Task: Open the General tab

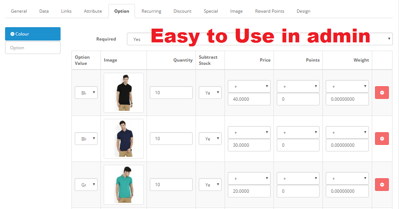Action: tap(19, 11)
